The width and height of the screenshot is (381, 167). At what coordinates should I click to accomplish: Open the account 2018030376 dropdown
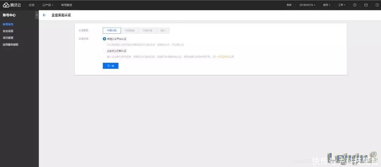pyautogui.click(x=307, y=5)
